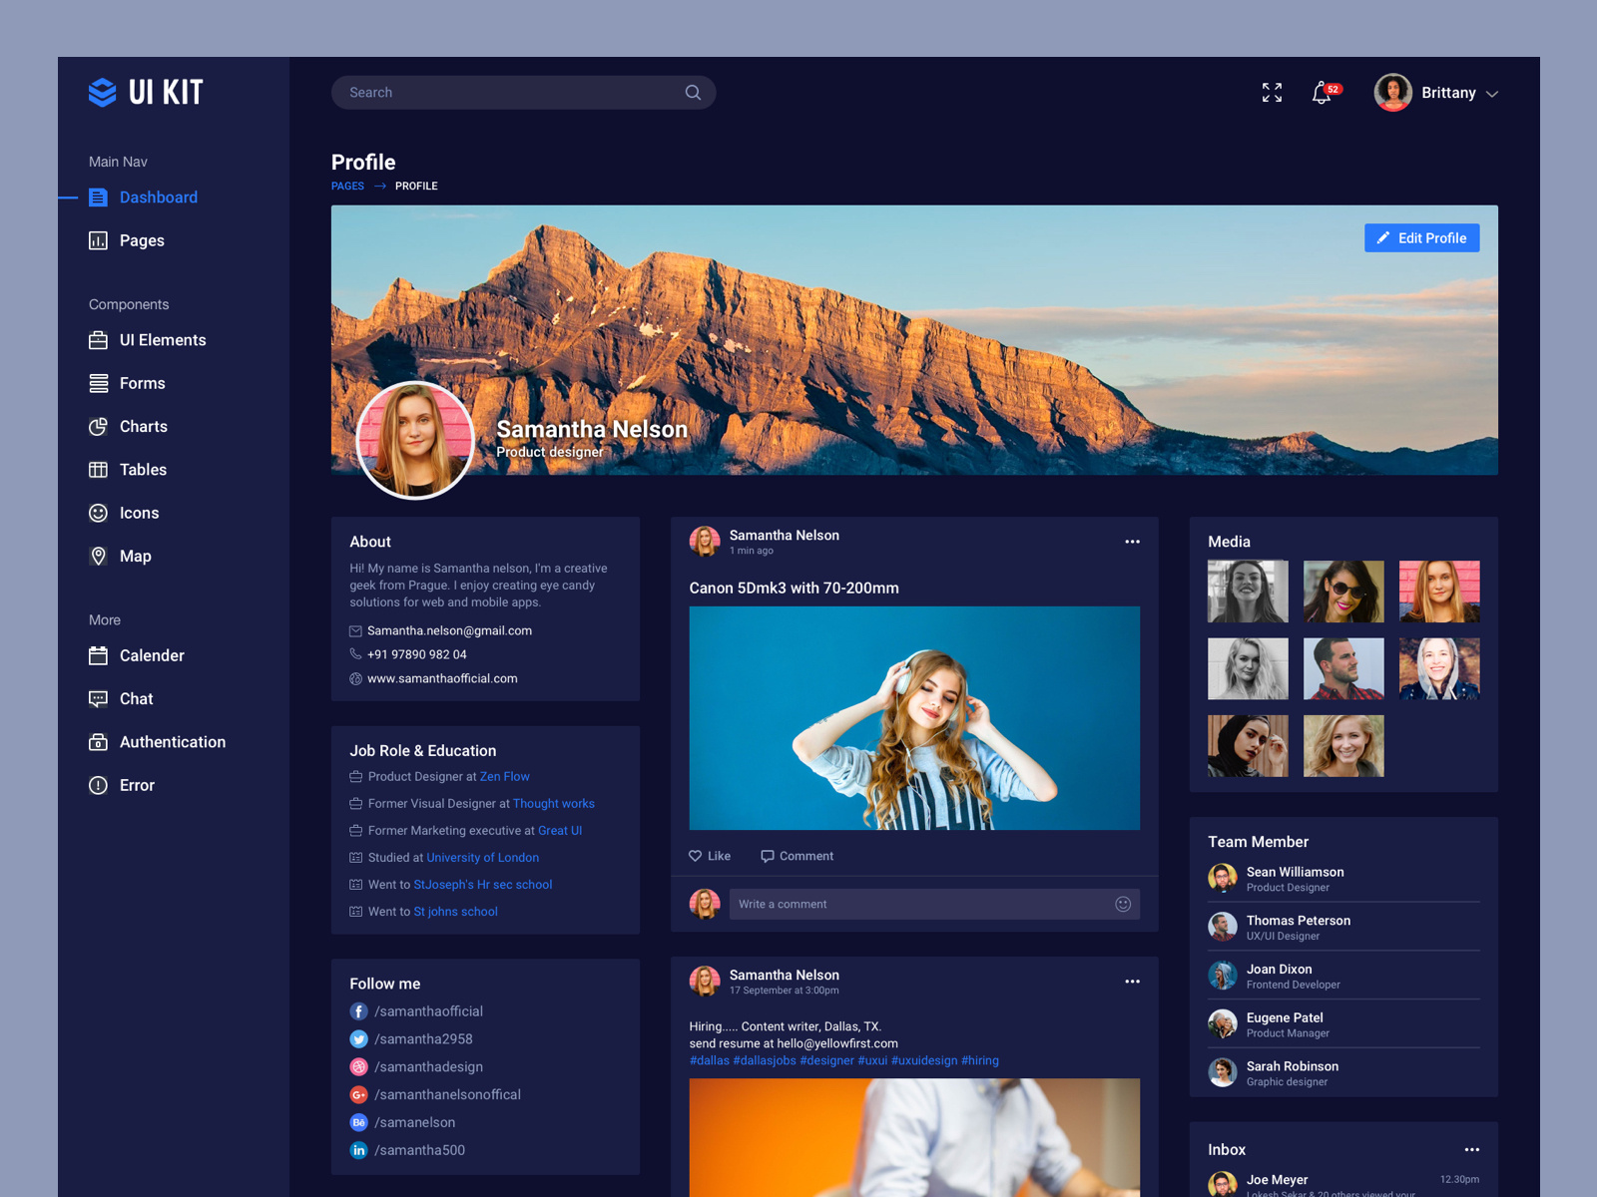This screenshot has width=1597, height=1197.
Task: Open the three-dot menu on the Canon post
Action: pos(1132,541)
